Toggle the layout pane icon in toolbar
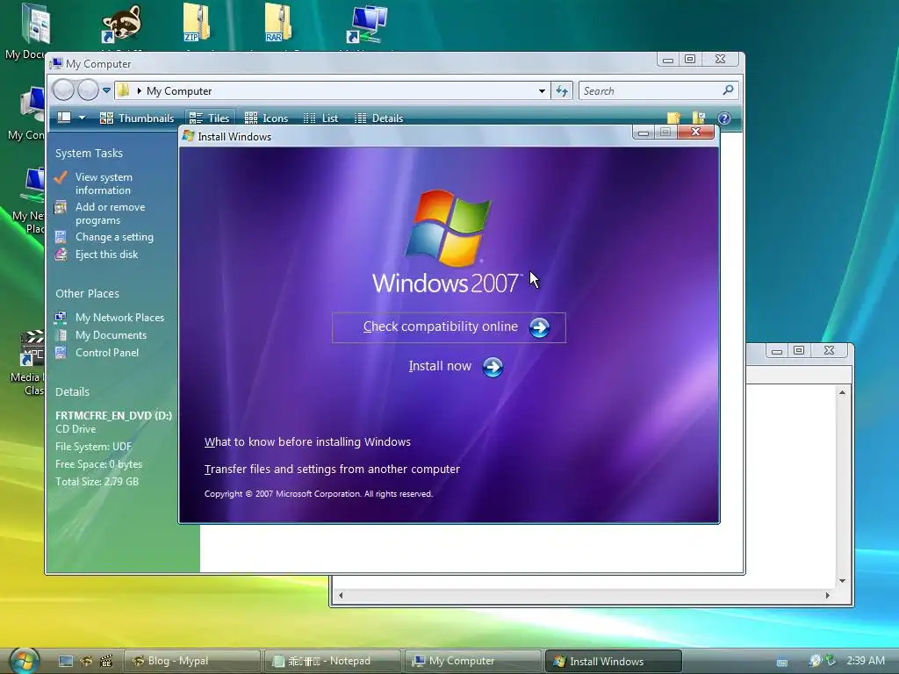 pos(64,118)
